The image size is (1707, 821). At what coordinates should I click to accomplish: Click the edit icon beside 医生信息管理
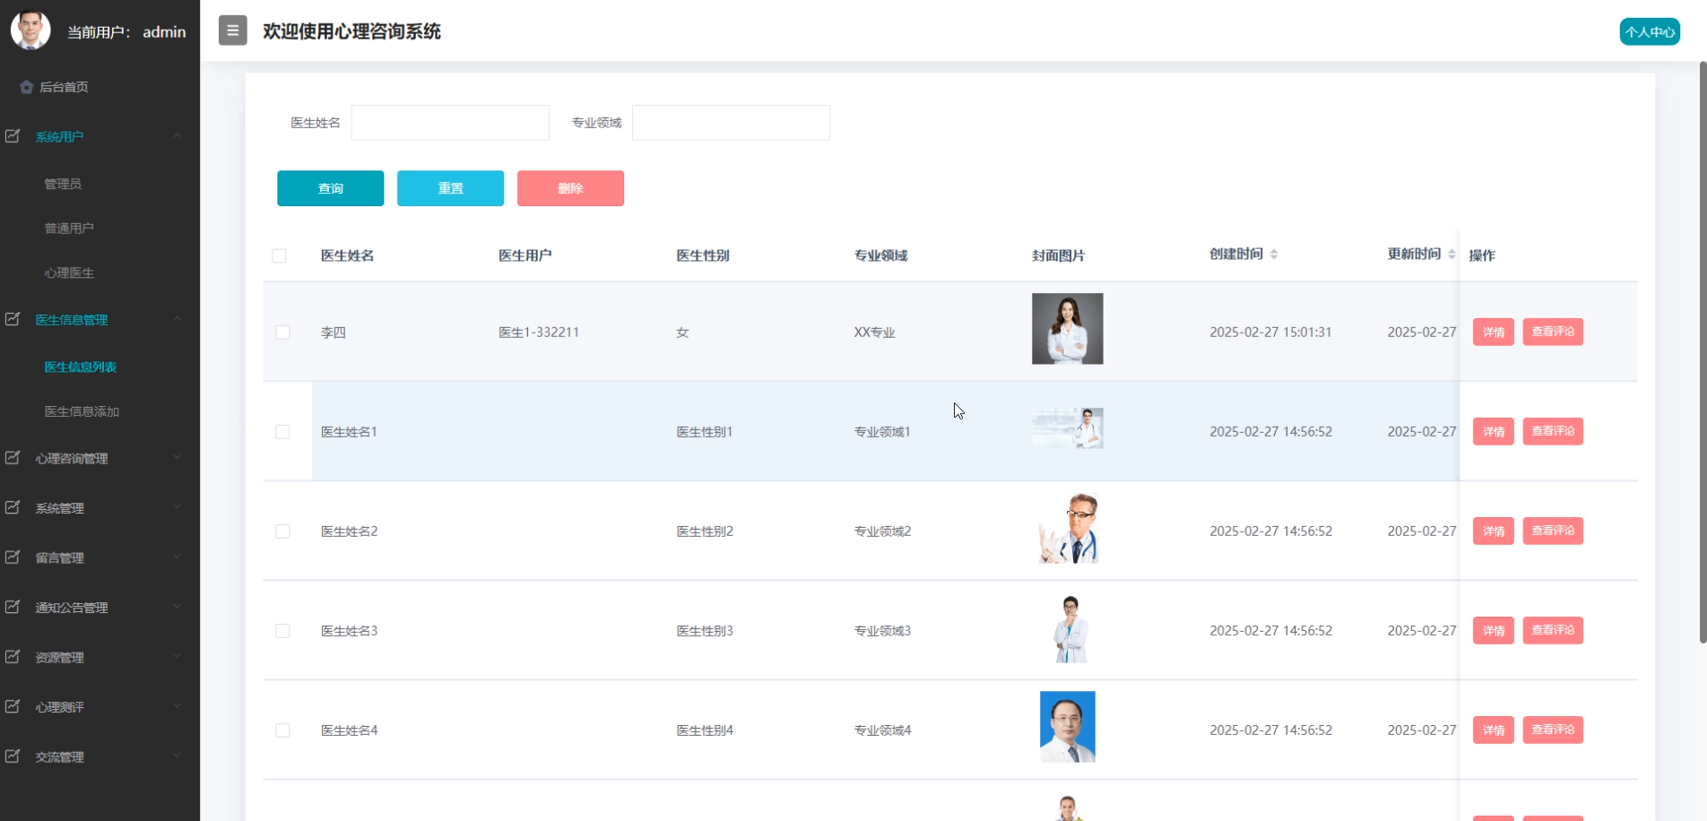tap(13, 319)
